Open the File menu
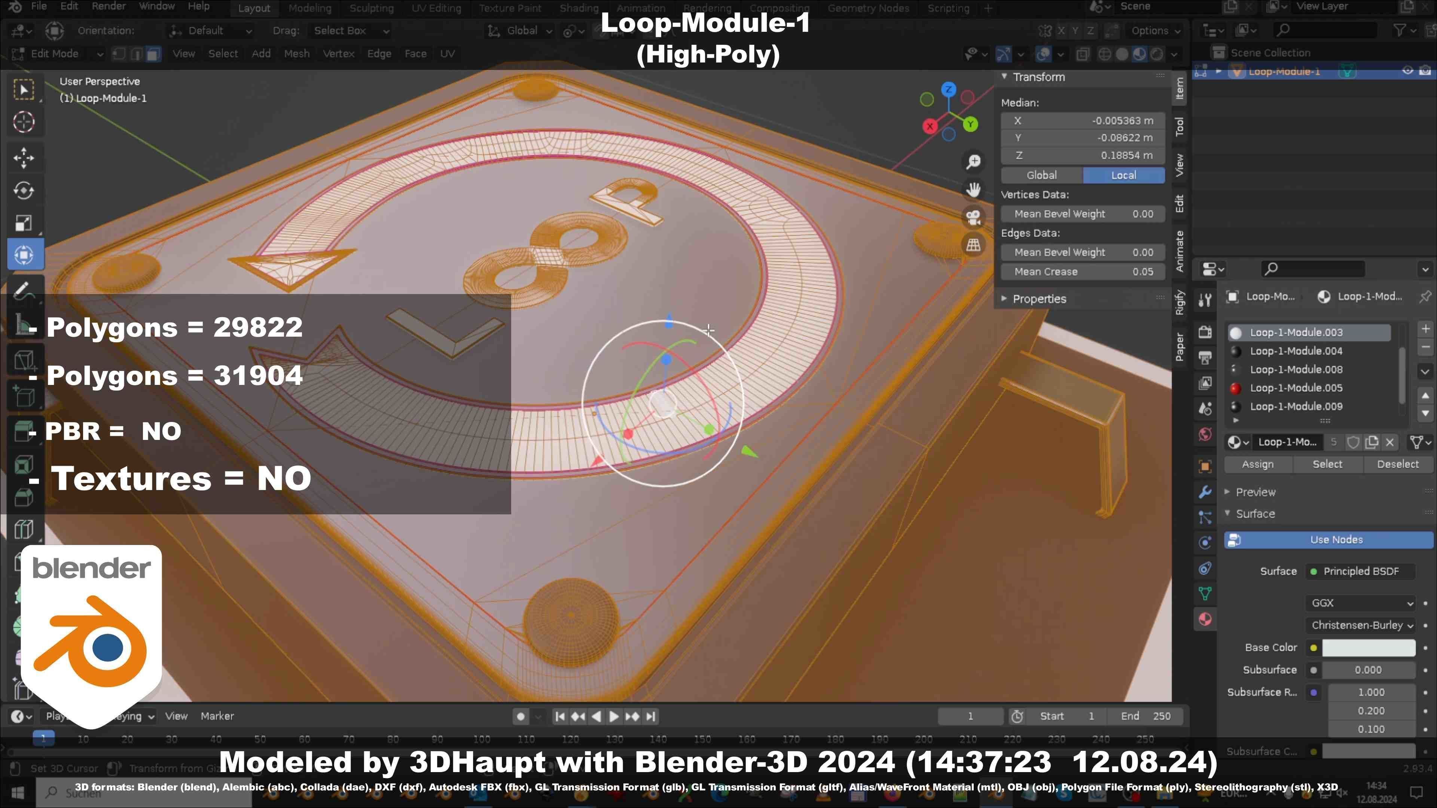 (39, 6)
